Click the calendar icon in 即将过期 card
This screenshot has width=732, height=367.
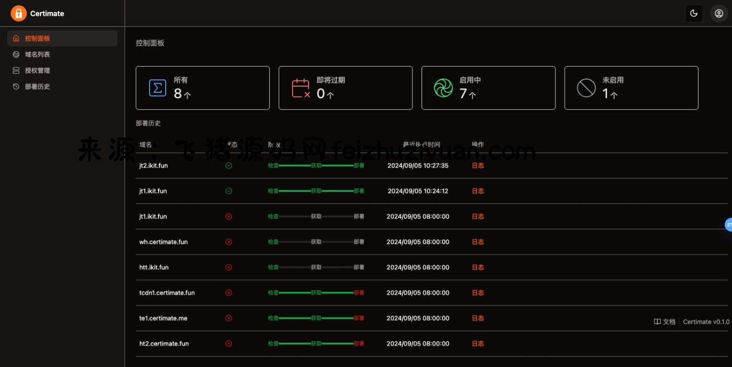click(x=301, y=88)
